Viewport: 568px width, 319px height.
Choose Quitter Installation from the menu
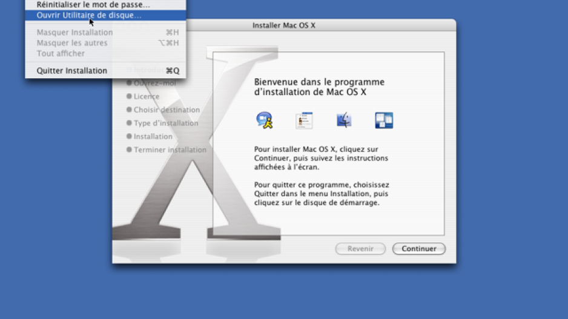pyautogui.click(x=105, y=71)
